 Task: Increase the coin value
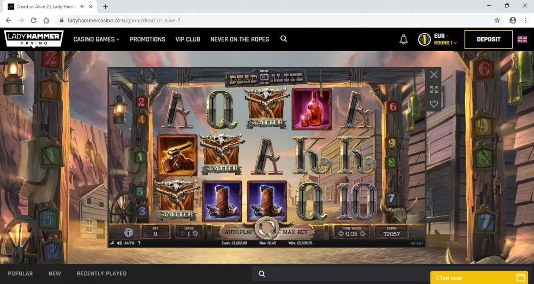coord(363,234)
